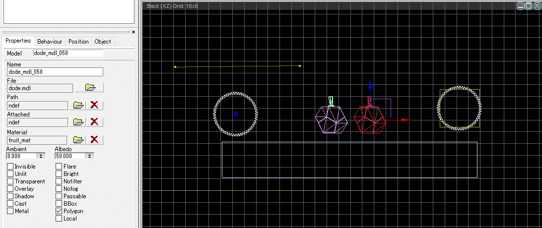Image resolution: width=542 pixels, height=228 pixels.
Task: Close the properties panel with small x
Action: point(134,32)
